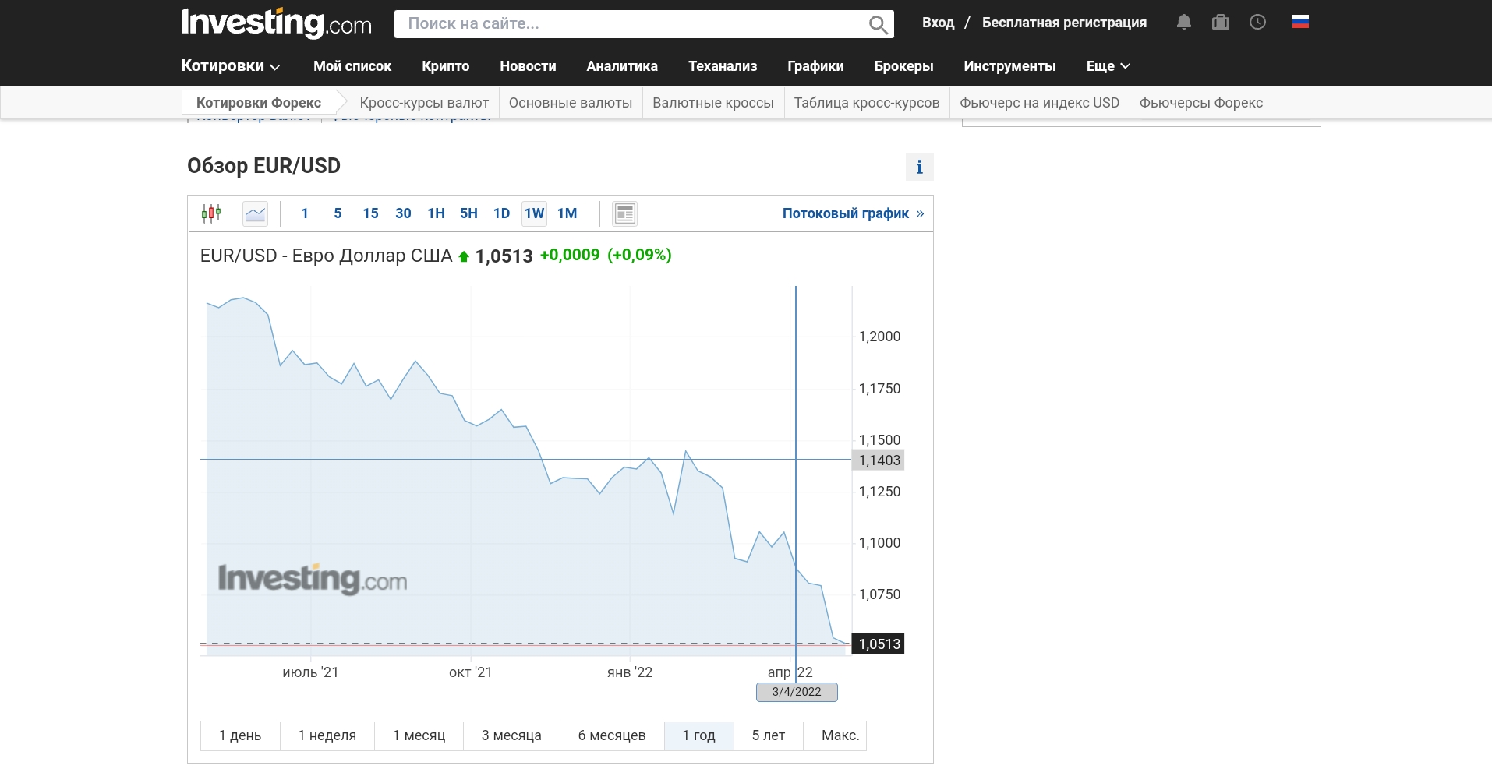Click the 1,0513 current price label
Screen dimensions: 1492x769
(879, 644)
